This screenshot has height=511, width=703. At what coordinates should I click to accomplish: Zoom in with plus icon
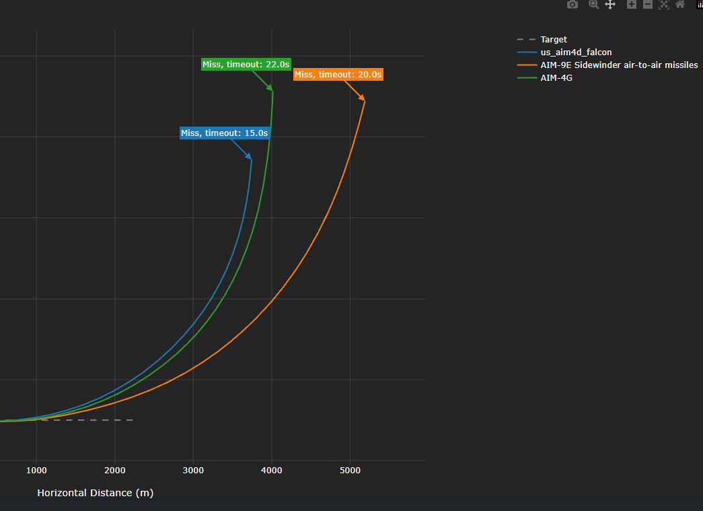click(631, 5)
